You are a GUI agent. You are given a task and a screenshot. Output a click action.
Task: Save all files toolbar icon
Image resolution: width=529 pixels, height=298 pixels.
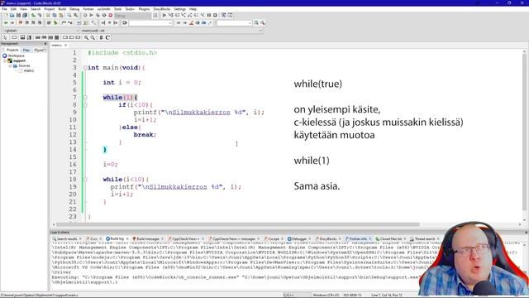pos(25,15)
